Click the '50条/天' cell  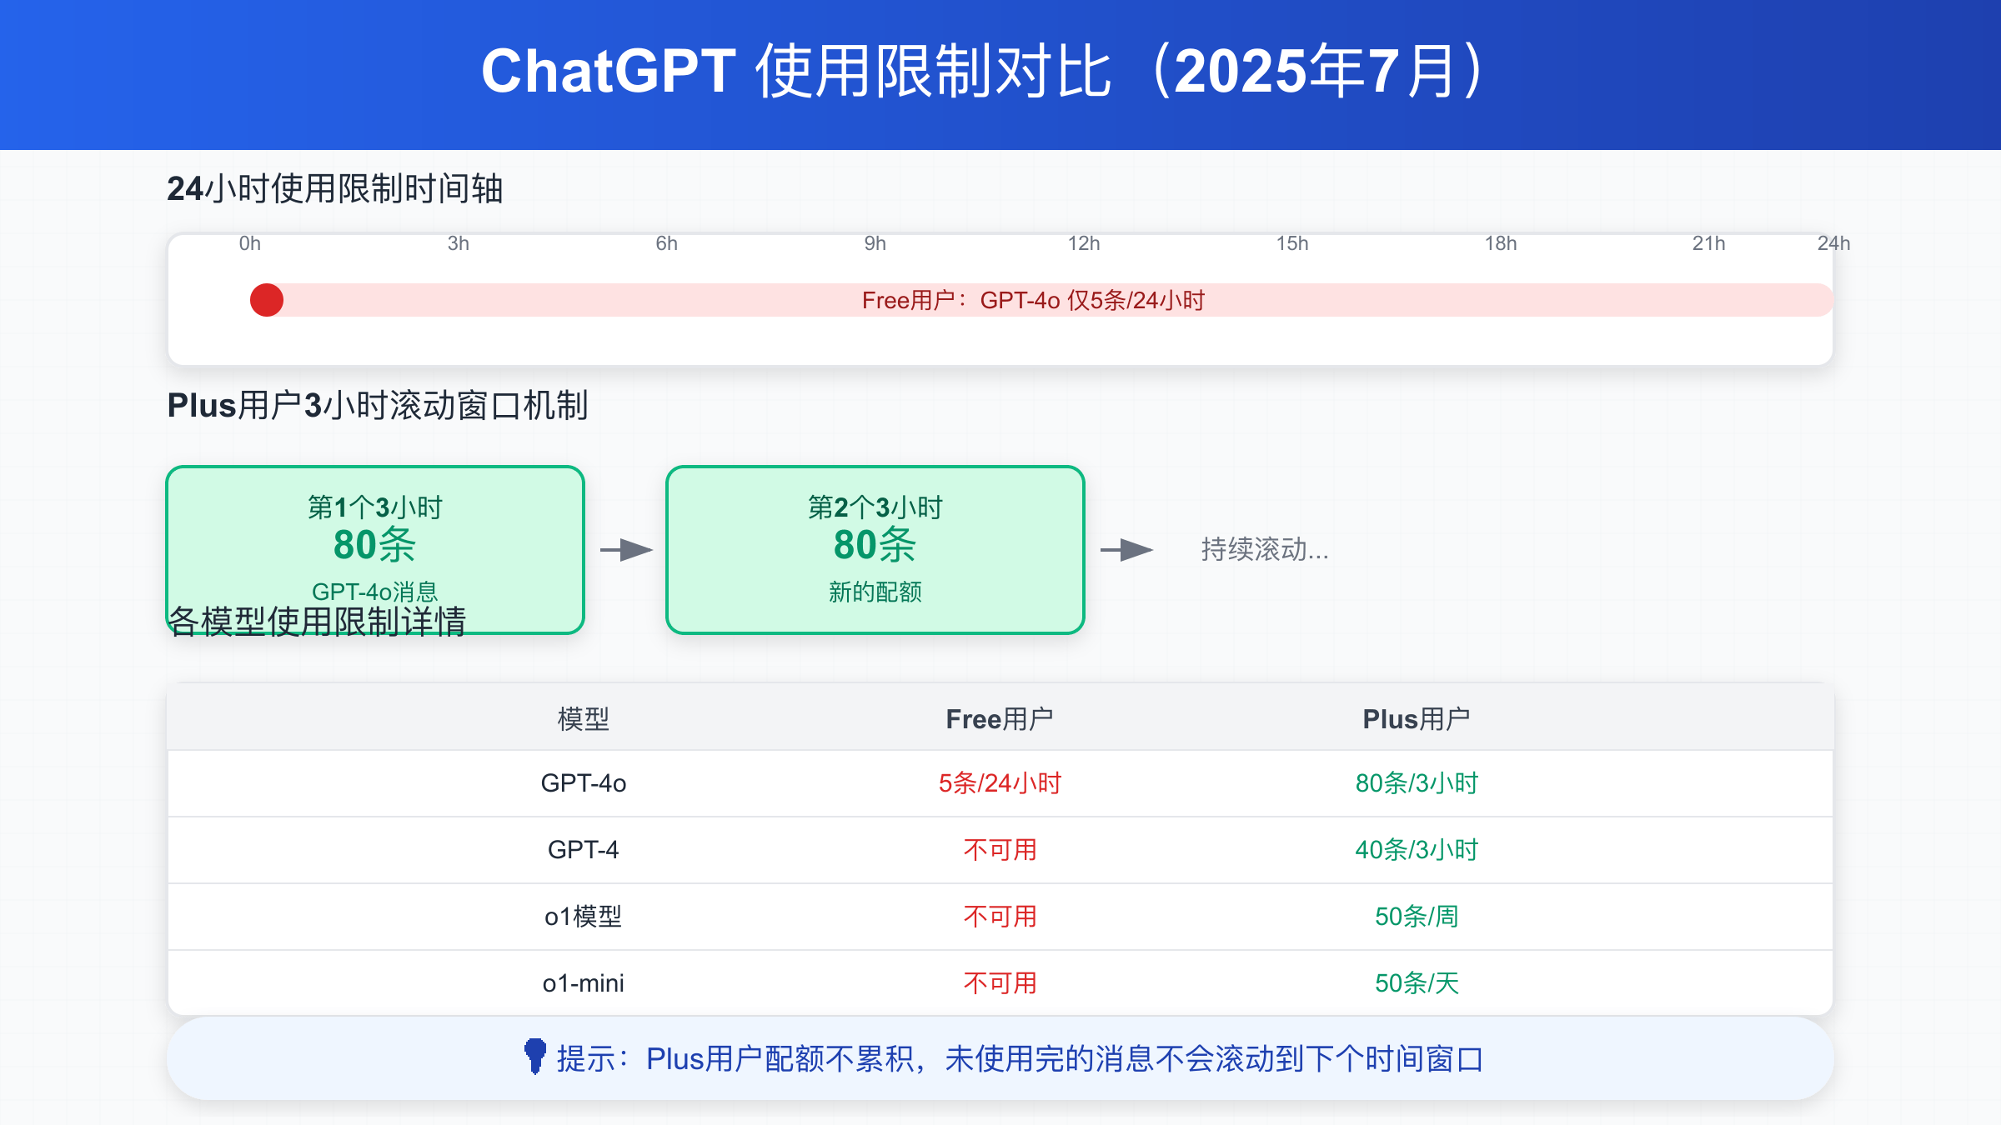(1417, 983)
